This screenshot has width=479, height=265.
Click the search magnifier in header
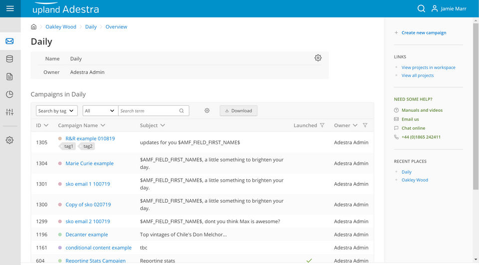pos(421,8)
